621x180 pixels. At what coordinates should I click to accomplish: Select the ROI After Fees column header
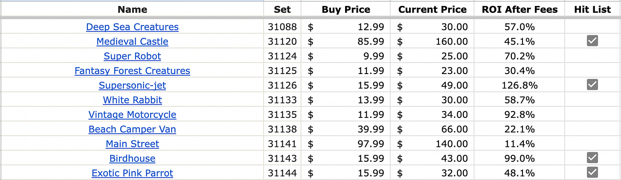tap(519, 9)
